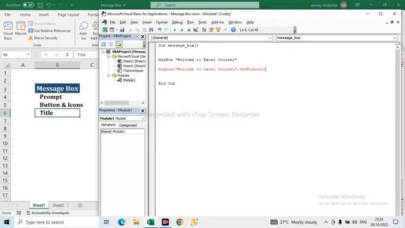Toggle Folders icon in Project pane
Screen dimensions: 405x228
pyautogui.click(x=119, y=44)
